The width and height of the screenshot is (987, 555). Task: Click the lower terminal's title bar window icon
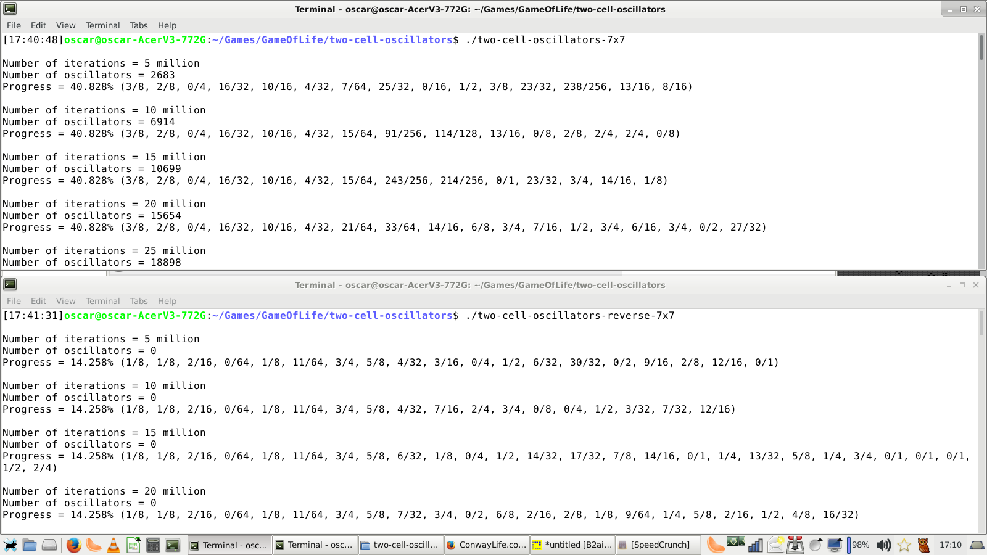click(x=10, y=284)
